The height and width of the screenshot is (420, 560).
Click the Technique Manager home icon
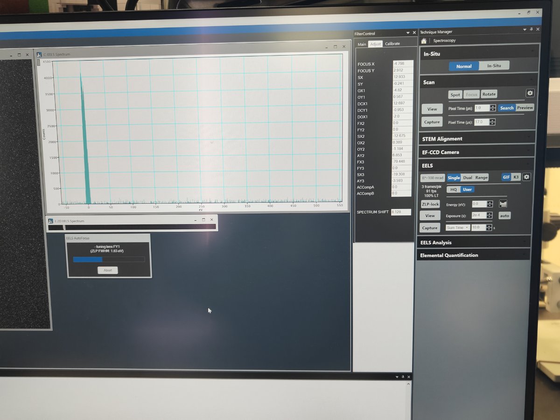pos(424,41)
